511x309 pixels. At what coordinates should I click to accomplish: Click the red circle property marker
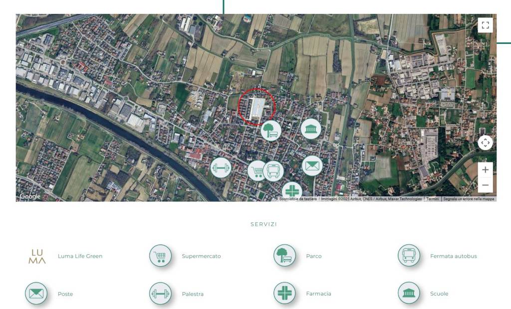coord(256,106)
